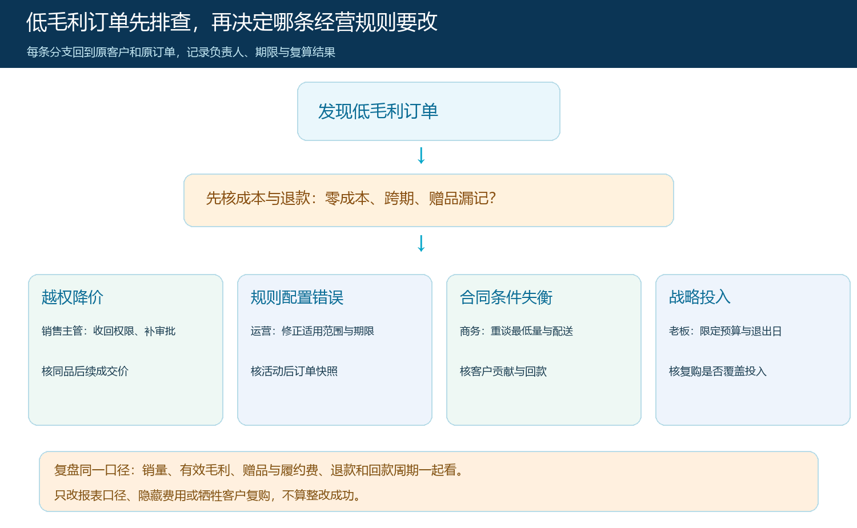Click the text 运营：修正适用范围与期限
857x528 pixels.
pos(313,331)
